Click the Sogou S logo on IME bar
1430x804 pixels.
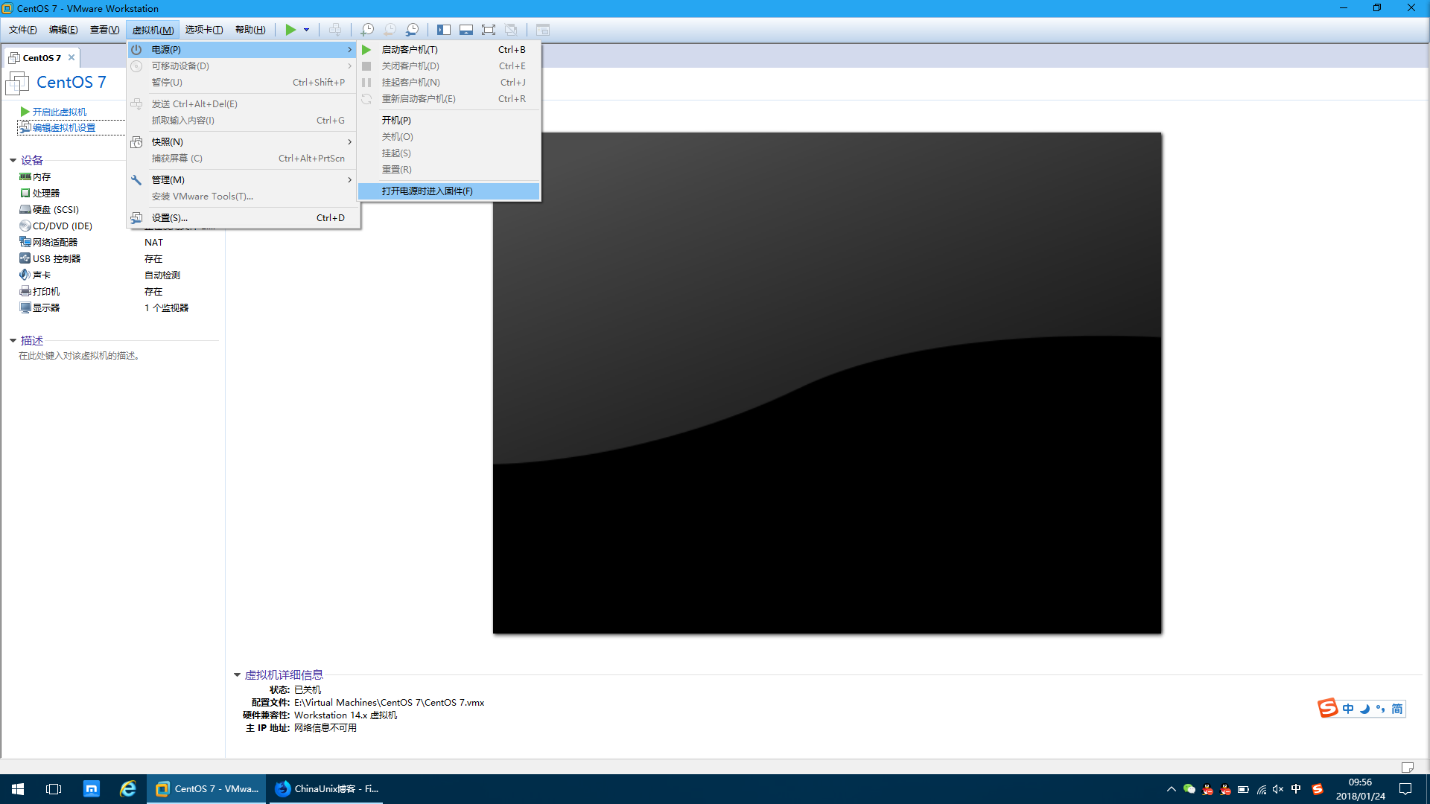[1328, 708]
